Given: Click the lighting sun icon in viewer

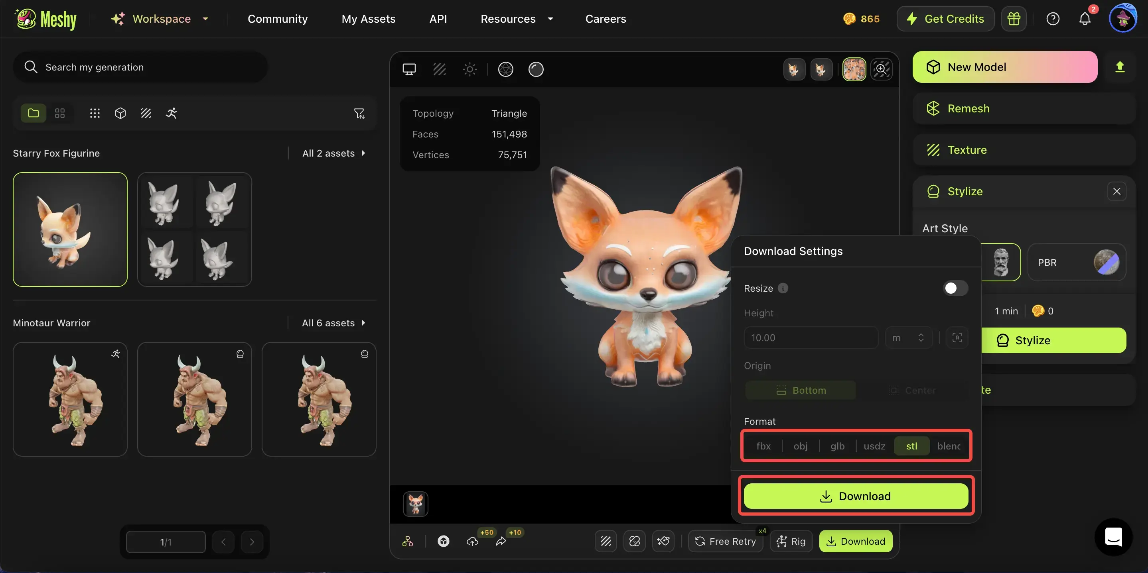Looking at the screenshot, I should click(469, 69).
